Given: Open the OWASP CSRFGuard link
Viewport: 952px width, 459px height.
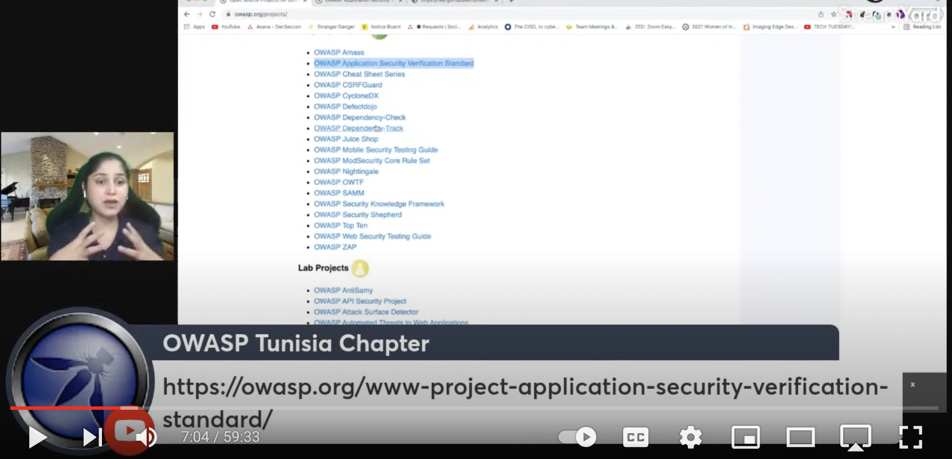Looking at the screenshot, I should point(348,85).
